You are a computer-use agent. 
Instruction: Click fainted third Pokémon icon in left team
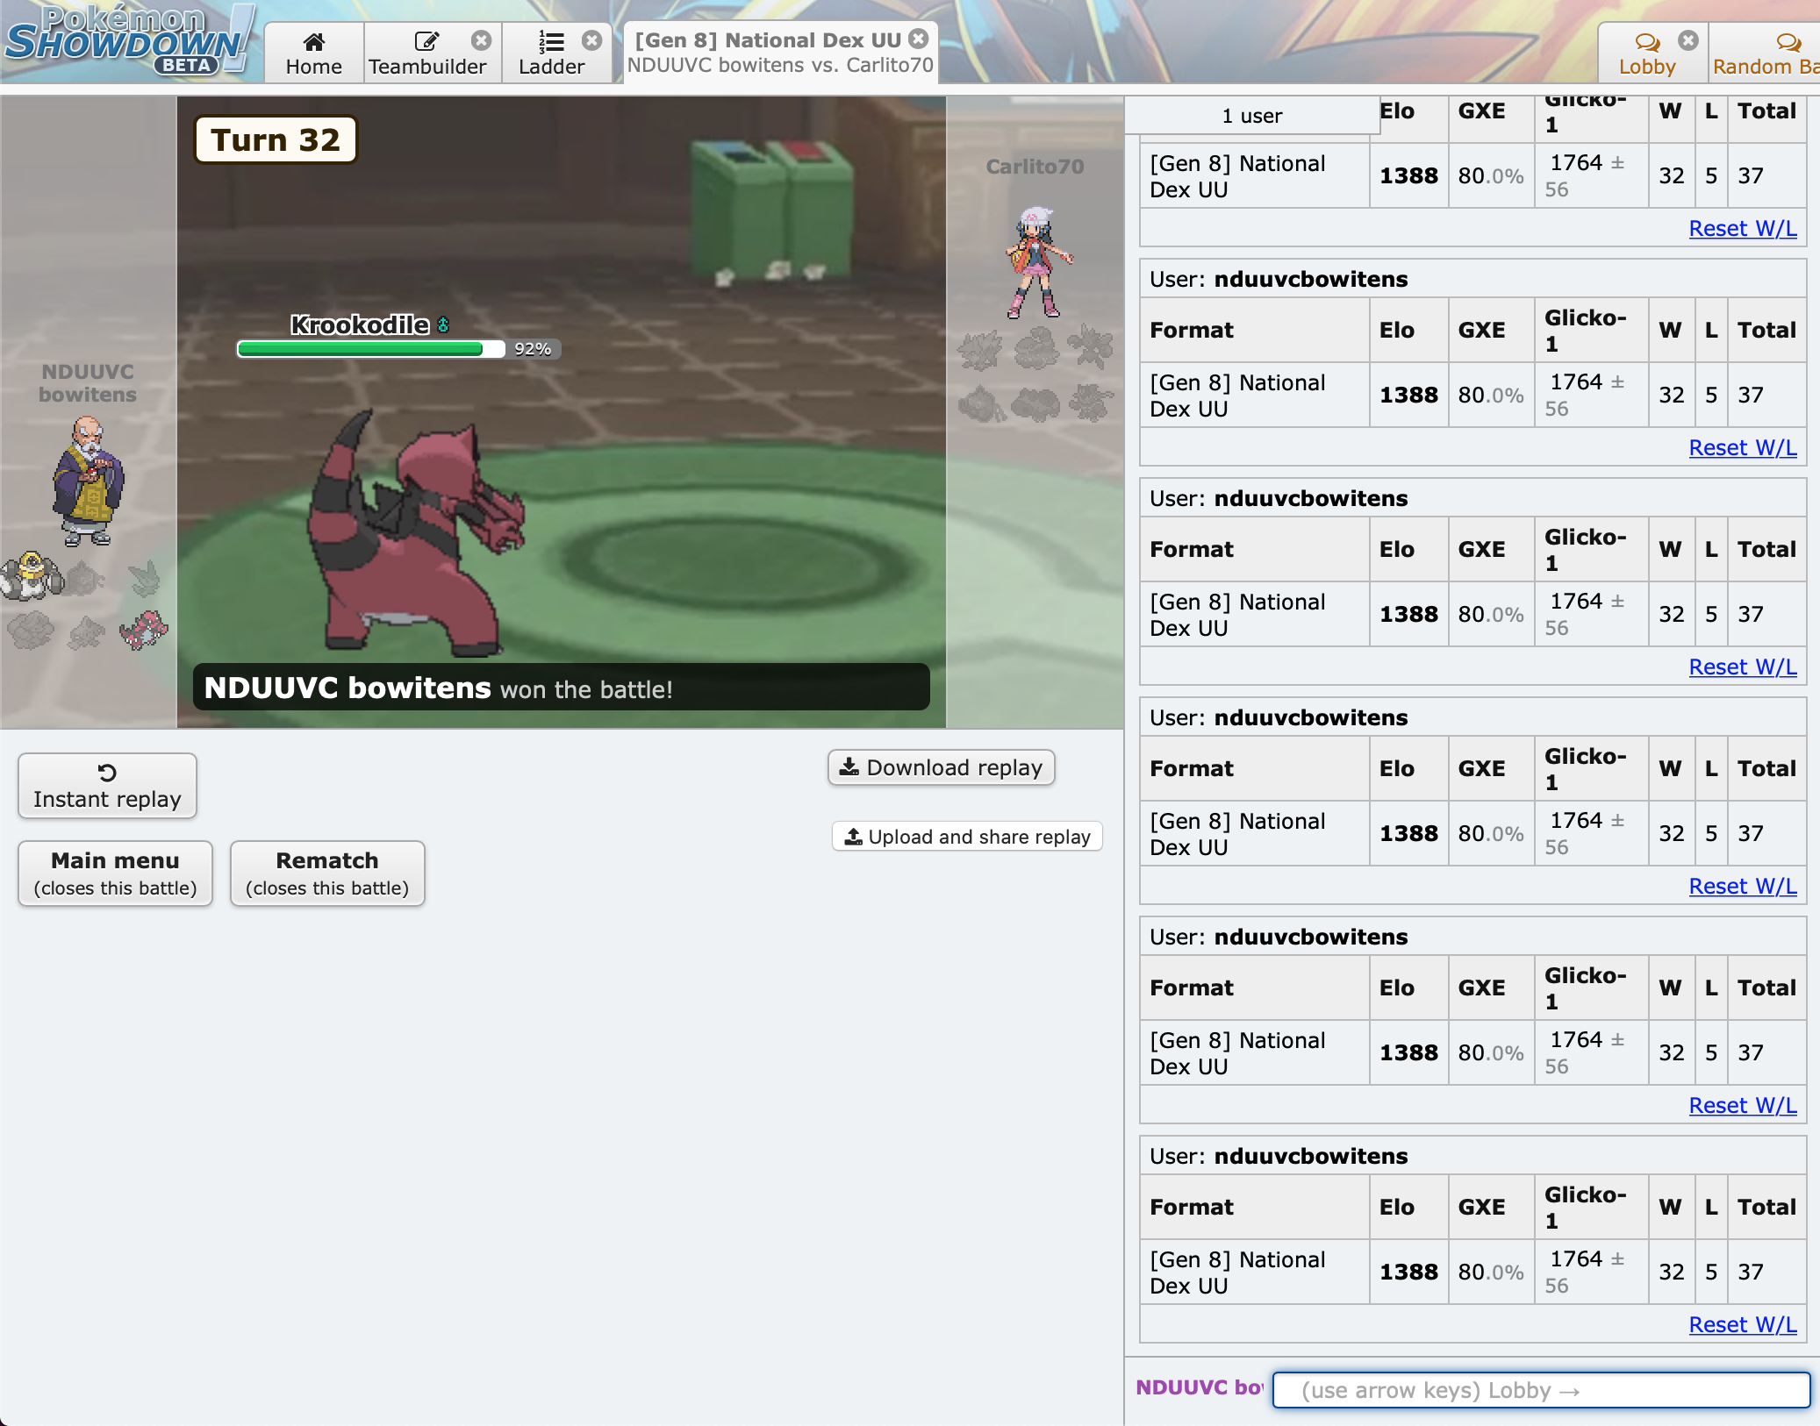144,578
